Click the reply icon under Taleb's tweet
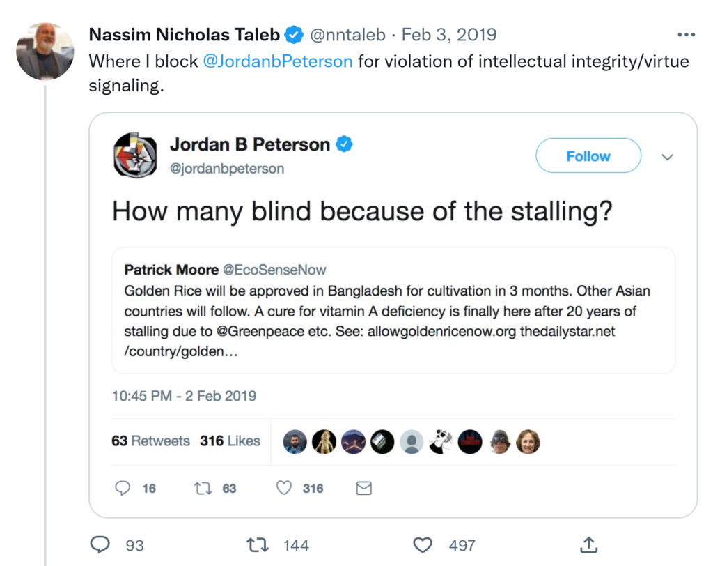This screenshot has width=713, height=566. 100,544
